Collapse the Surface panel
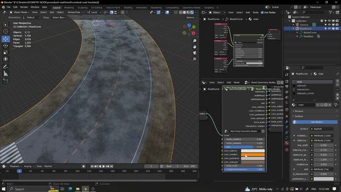The height and width of the screenshot is (192, 341). pos(298,116)
